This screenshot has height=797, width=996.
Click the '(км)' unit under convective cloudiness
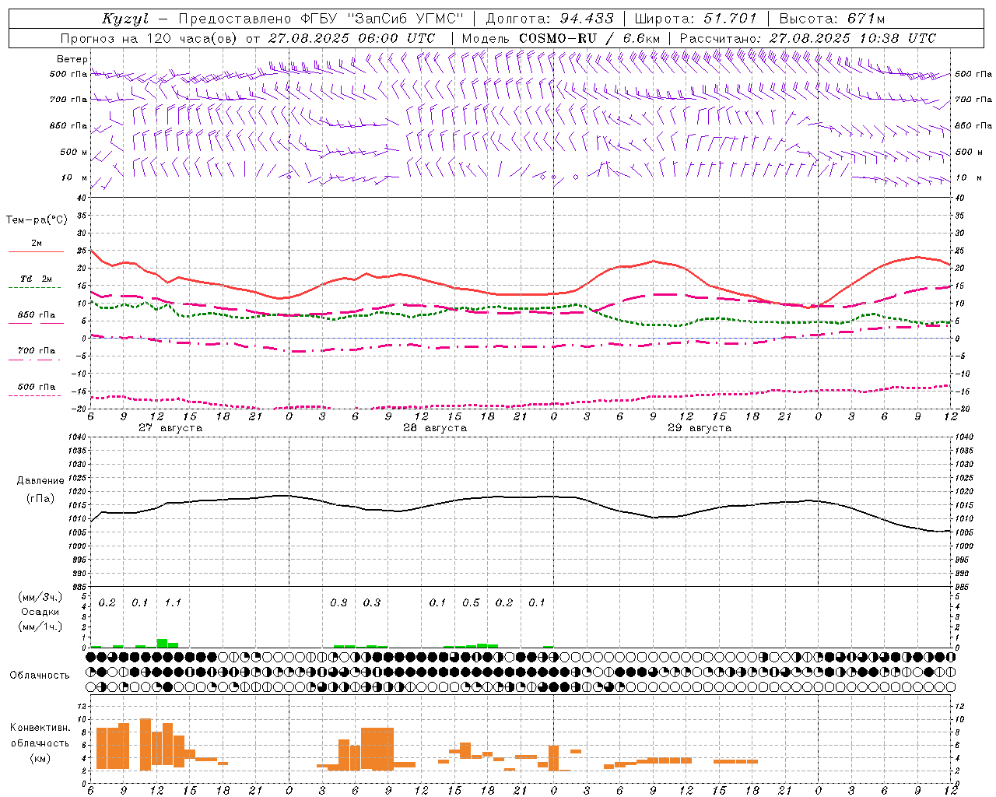pyautogui.click(x=40, y=759)
